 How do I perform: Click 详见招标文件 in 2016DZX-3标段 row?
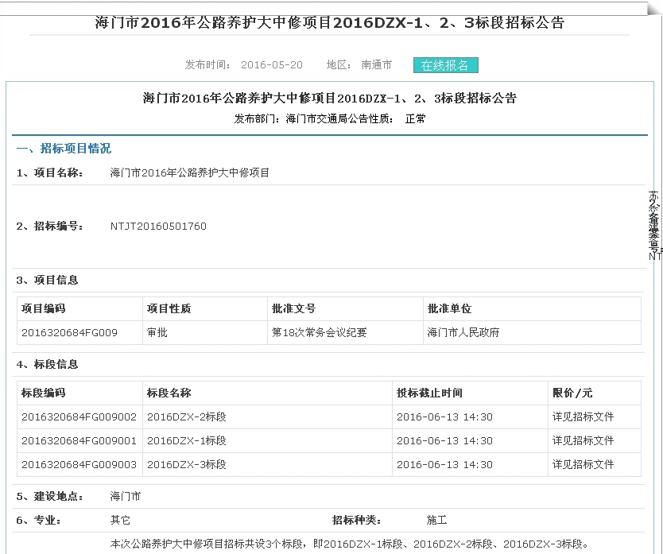(x=583, y=464)
